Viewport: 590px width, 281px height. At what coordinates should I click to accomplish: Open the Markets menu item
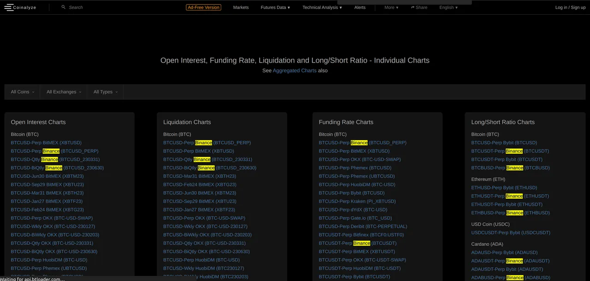coord(241,7)
